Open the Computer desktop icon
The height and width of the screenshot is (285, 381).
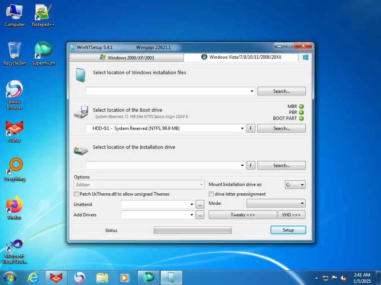coord(15,16)
